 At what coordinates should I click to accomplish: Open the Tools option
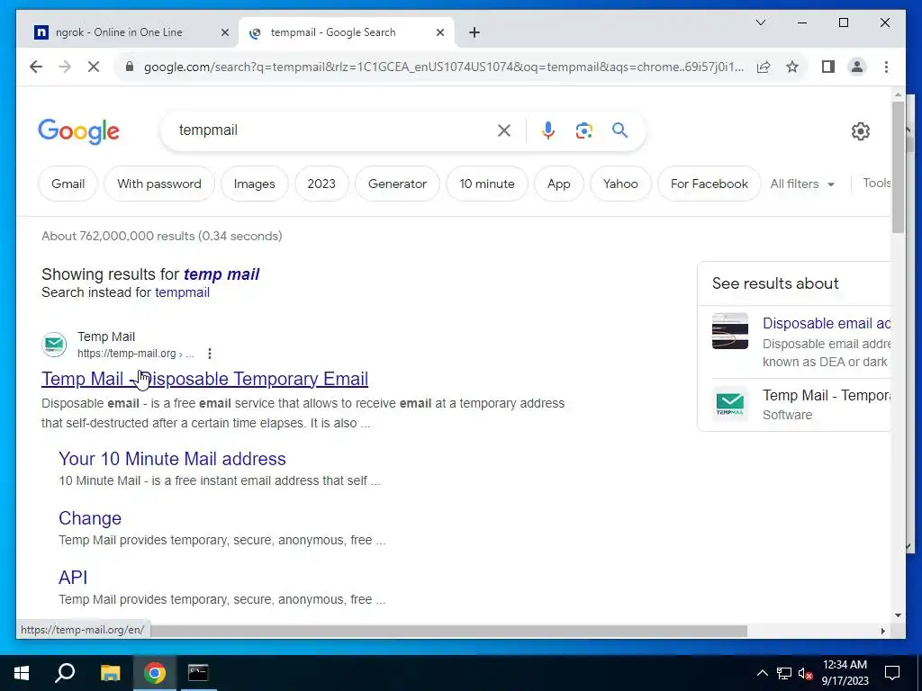[876, 183]
